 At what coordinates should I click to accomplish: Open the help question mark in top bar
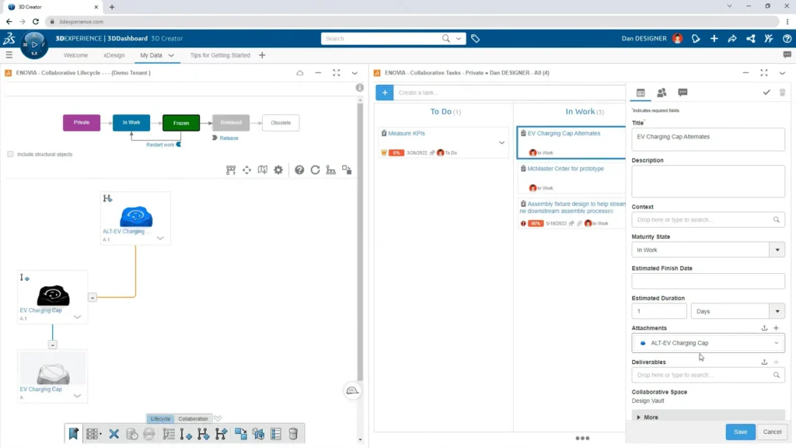click(787, 39)
